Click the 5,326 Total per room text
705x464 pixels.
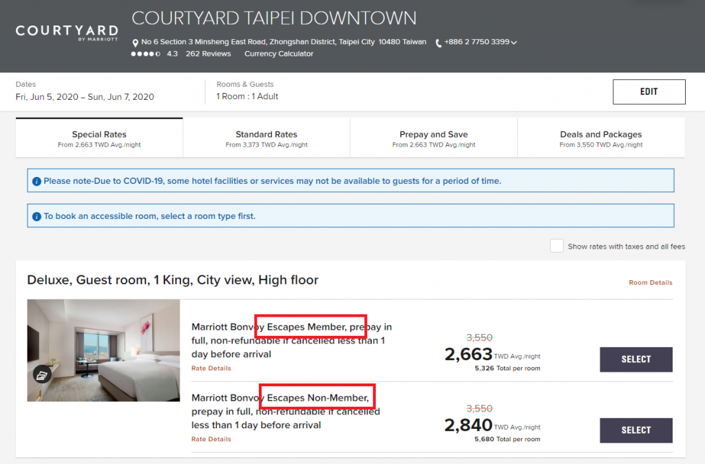pos(507,368)
